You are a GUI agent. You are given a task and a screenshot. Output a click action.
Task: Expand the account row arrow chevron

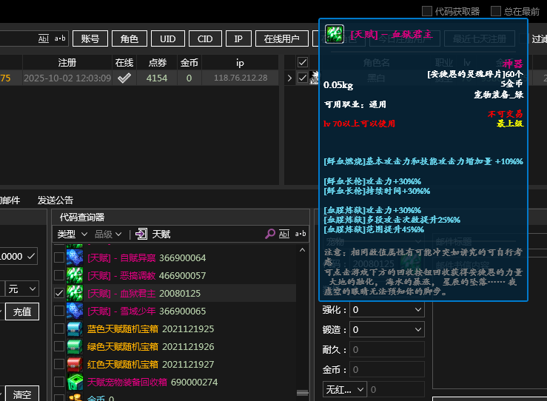[289, 78]
